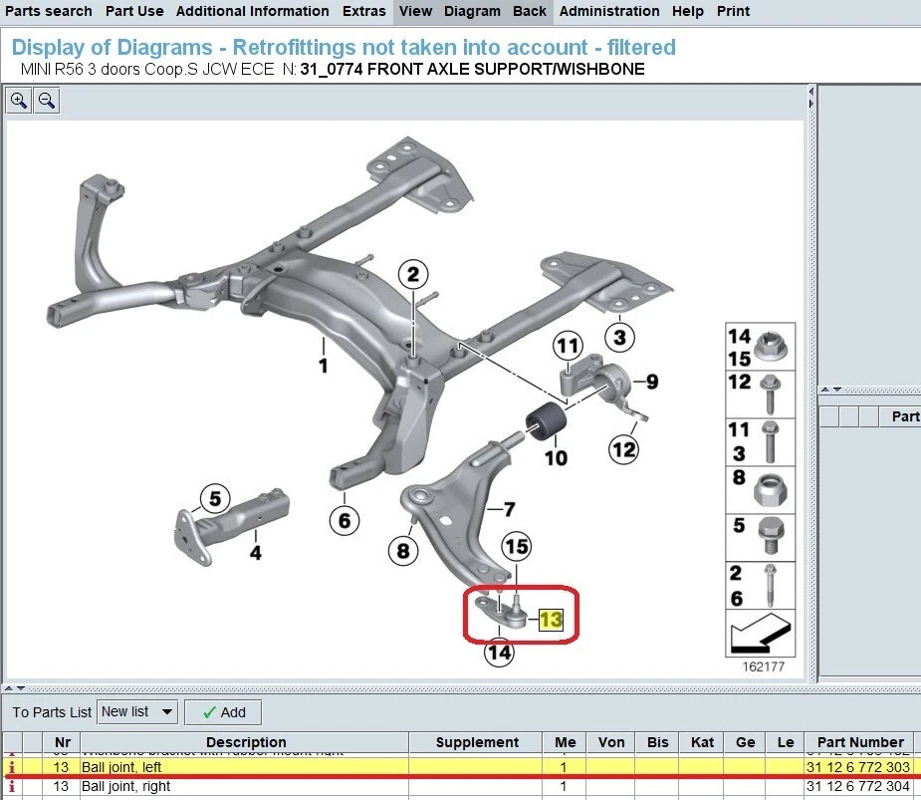Open the Extras menu

363,11
